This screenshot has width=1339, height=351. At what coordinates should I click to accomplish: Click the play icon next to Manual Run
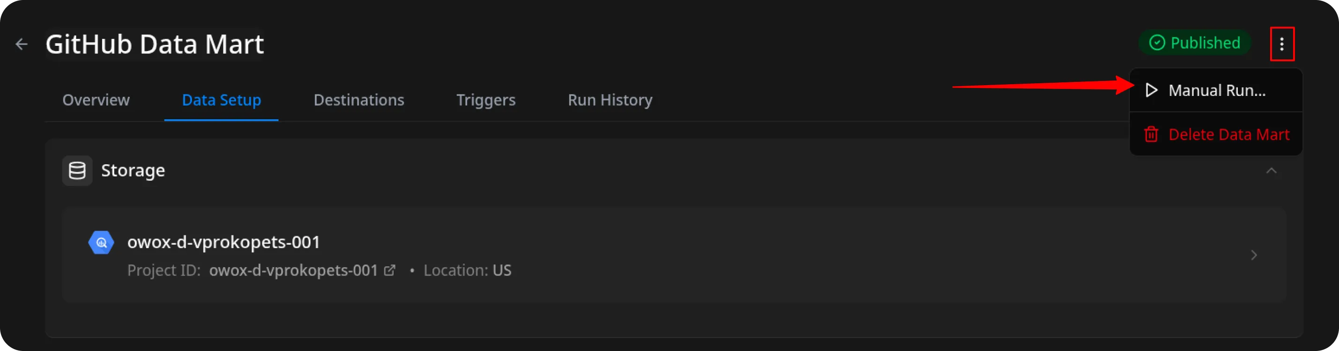1152,90
